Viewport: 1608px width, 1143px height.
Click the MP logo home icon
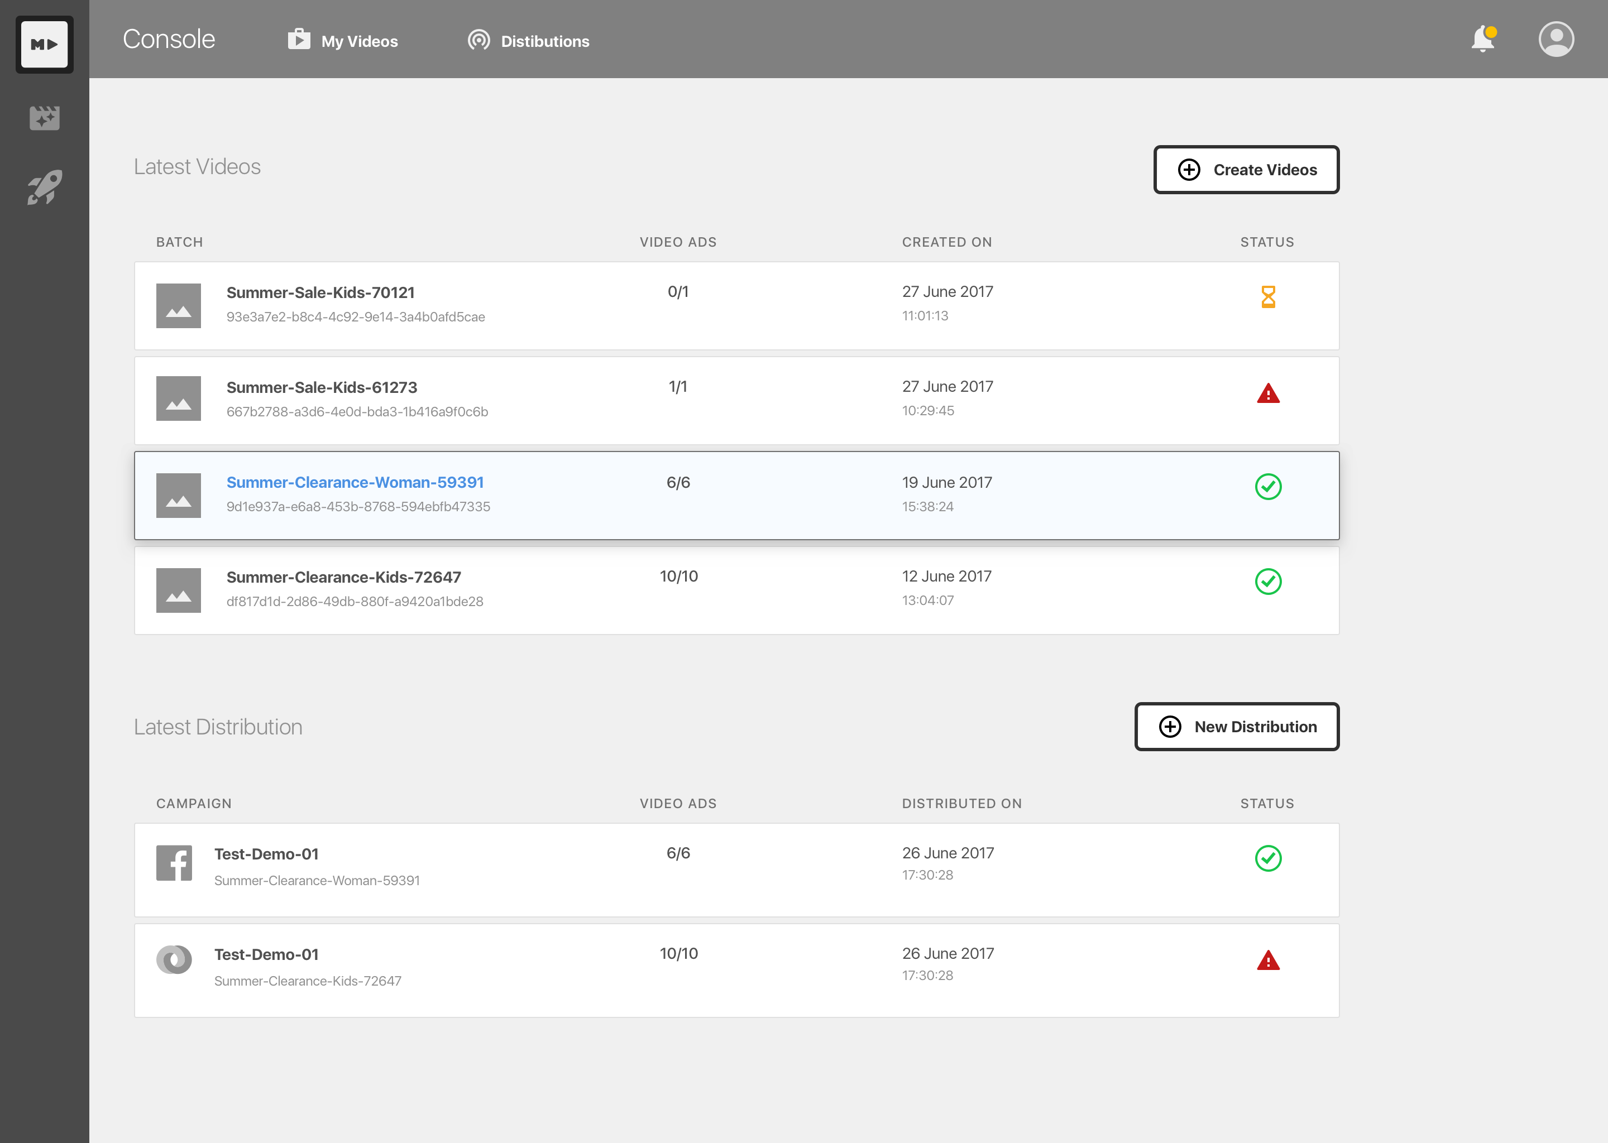[44, 44]
